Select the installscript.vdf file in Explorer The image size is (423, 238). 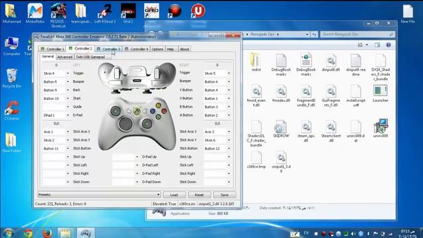[x=356, y=95]
